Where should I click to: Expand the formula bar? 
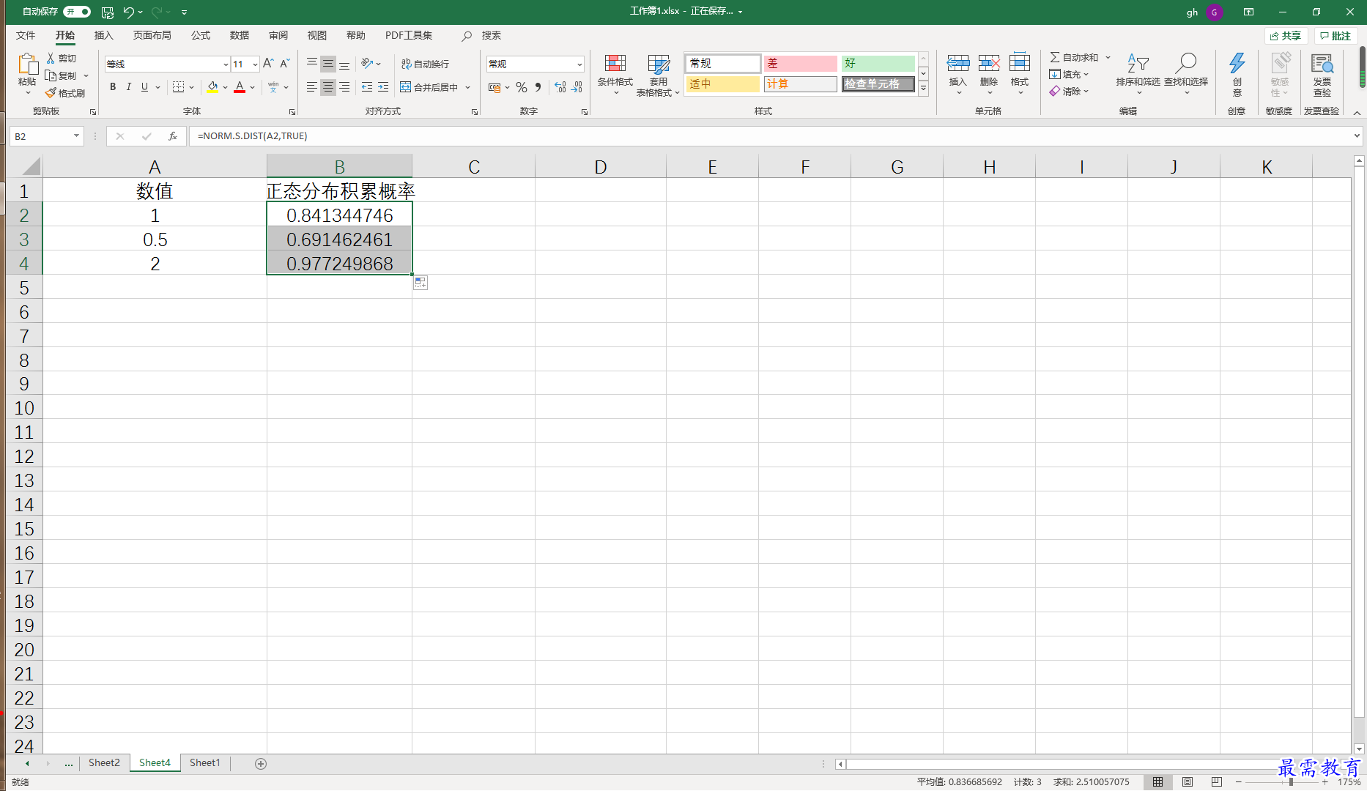click(1357, 136)
